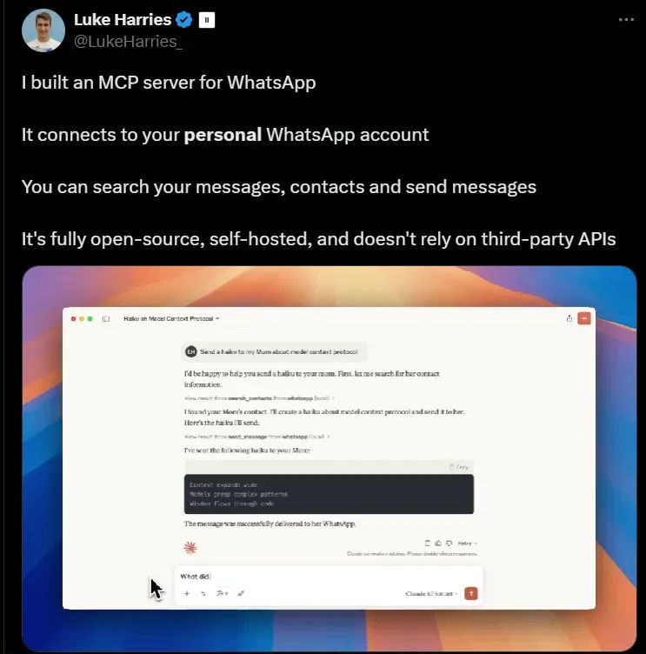Copy the haiku code block
Image resolution: width=646 pixels, height=654 pixels.
pyautogui.click(x=459, y=467)
